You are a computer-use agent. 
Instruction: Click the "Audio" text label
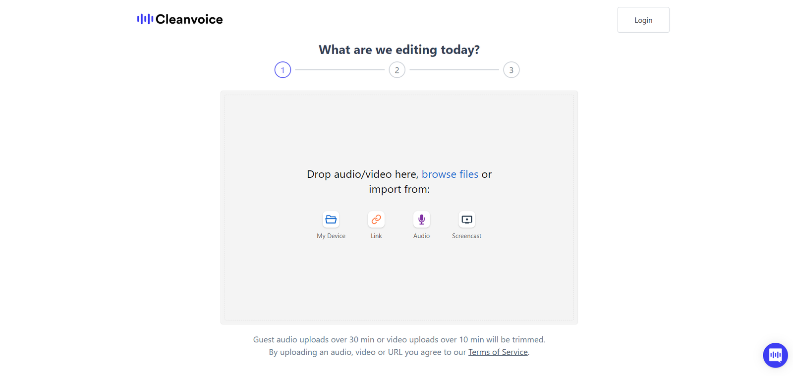(421, 236)
